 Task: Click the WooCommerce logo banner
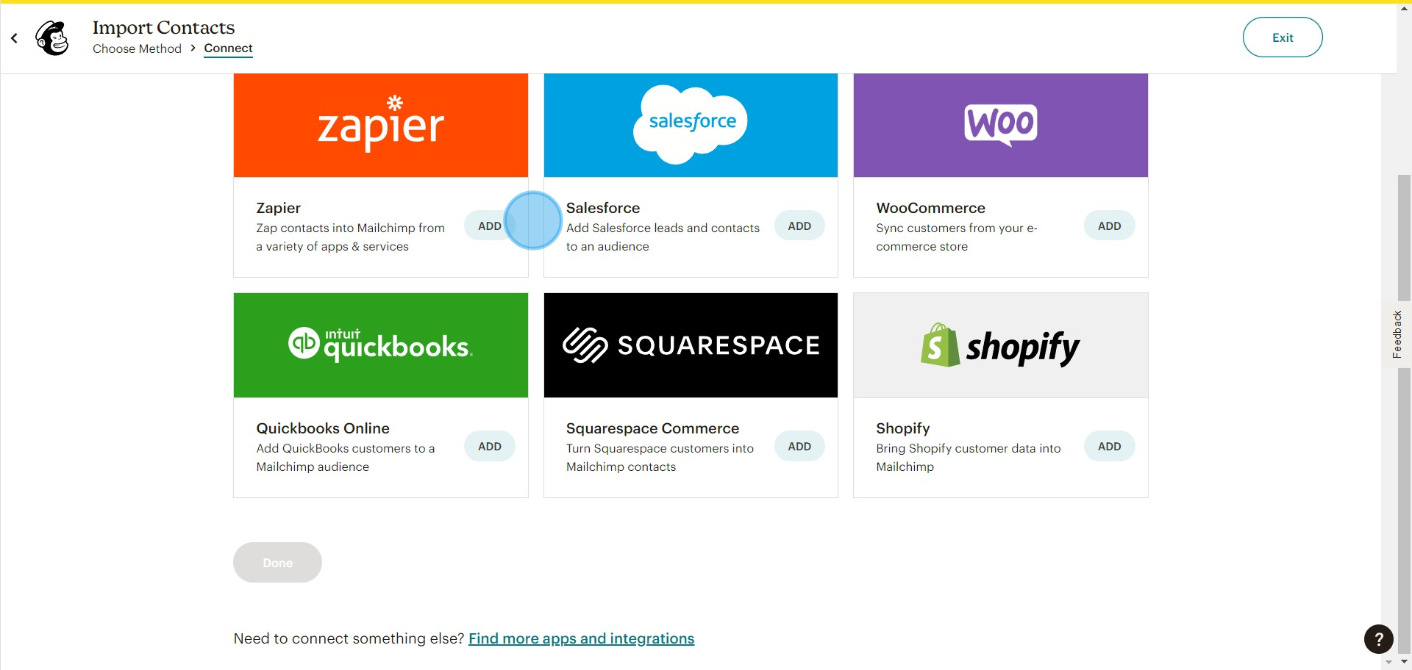pos(1001,125)
